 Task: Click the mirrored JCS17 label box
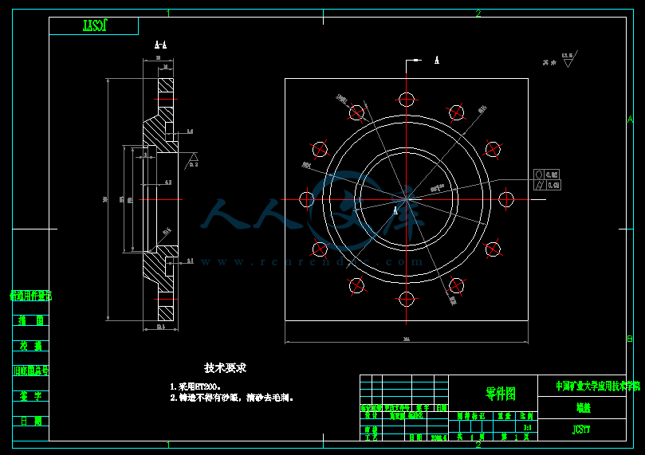pos(94,25)
